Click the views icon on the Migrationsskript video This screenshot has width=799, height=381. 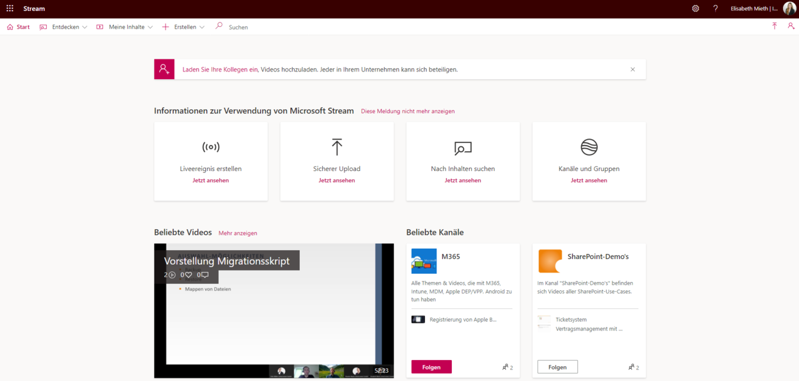pos(172,275)
